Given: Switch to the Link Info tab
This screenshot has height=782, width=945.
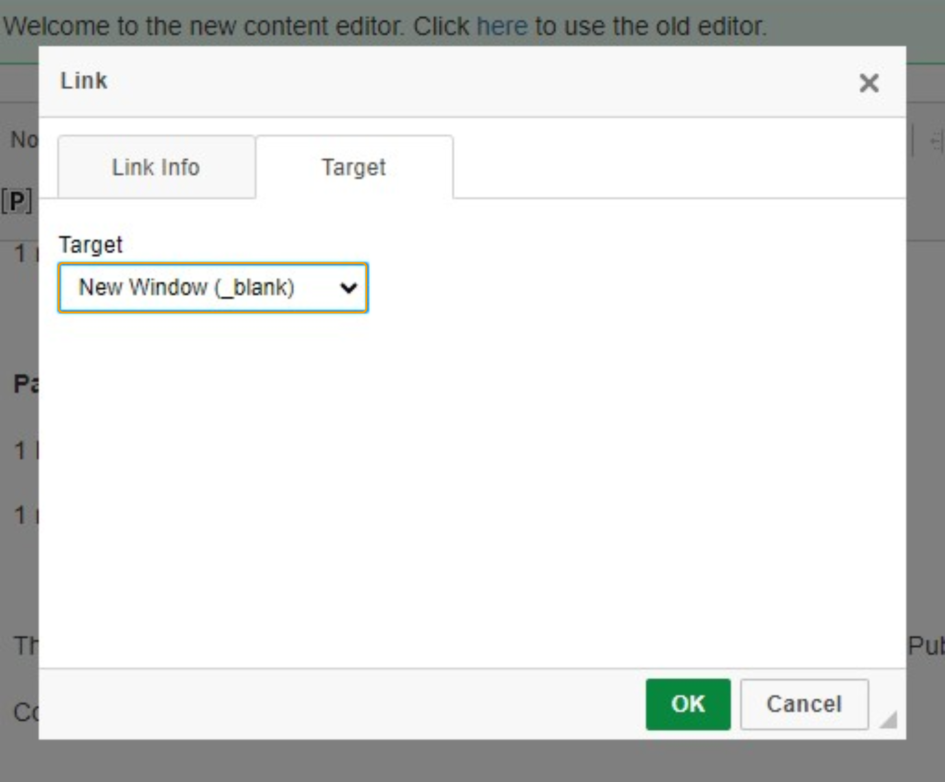Looking at the screenshot, I should pyautogui.click(x=156, y=167).
